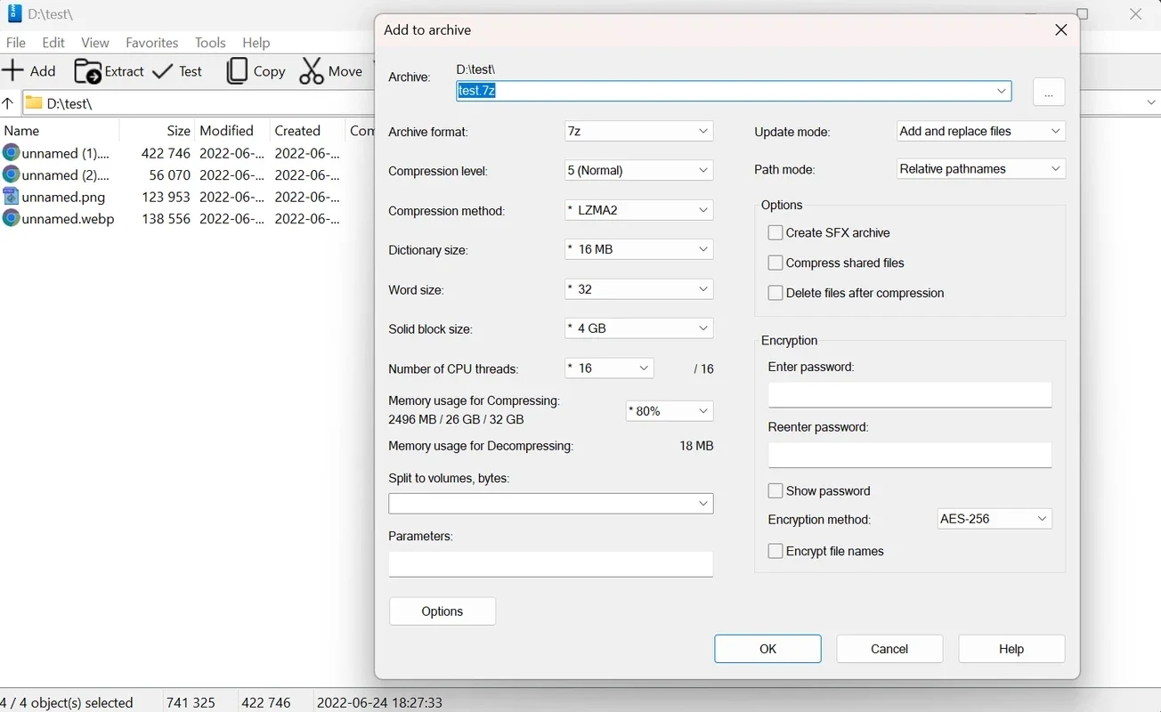
Task: Click the Copy toolbar icon
Action: click(x=237, y=71)
